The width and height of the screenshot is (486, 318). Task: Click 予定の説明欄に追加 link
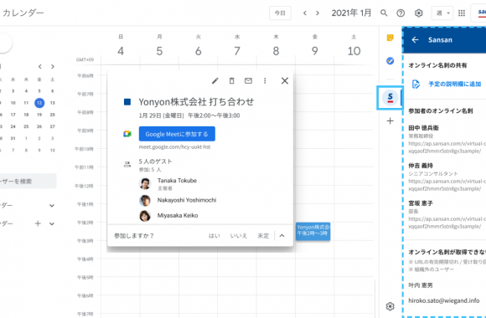coord(454,84)
